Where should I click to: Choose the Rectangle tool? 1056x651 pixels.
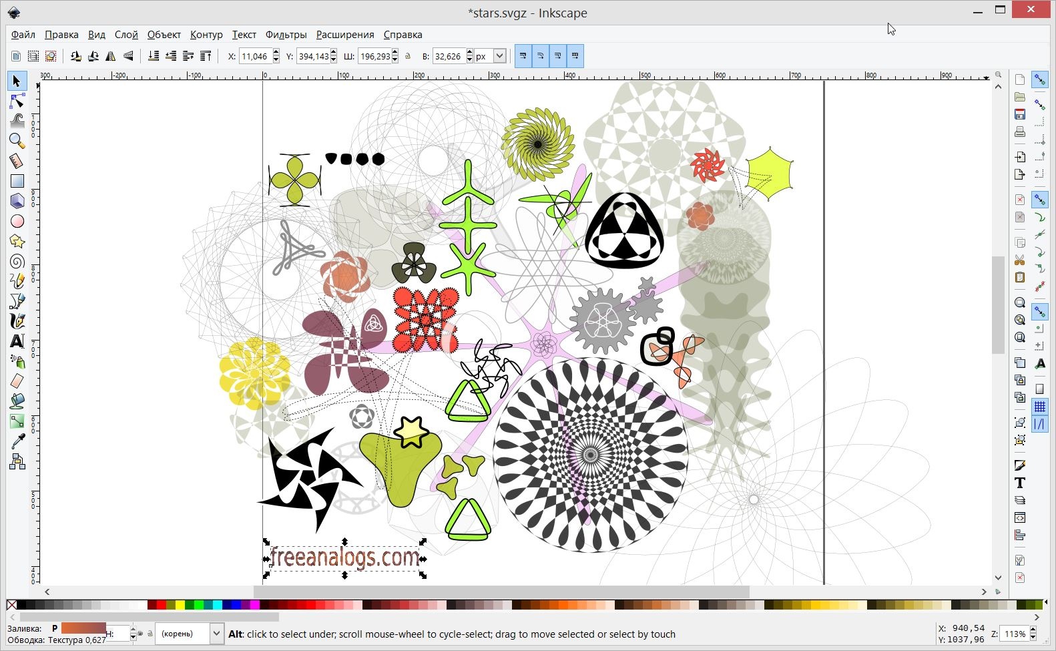click(17, 181)
